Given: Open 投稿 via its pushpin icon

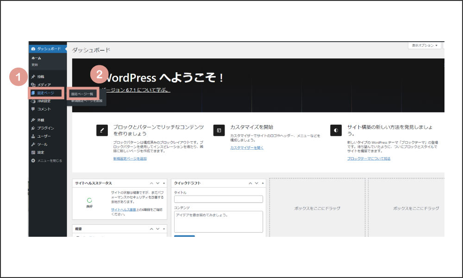Looking at the screenshot, I should 33,77.
